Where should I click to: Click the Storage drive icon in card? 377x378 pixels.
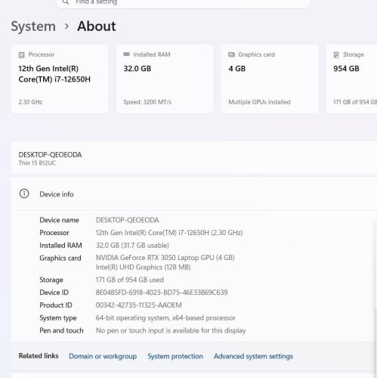(336, 54)
